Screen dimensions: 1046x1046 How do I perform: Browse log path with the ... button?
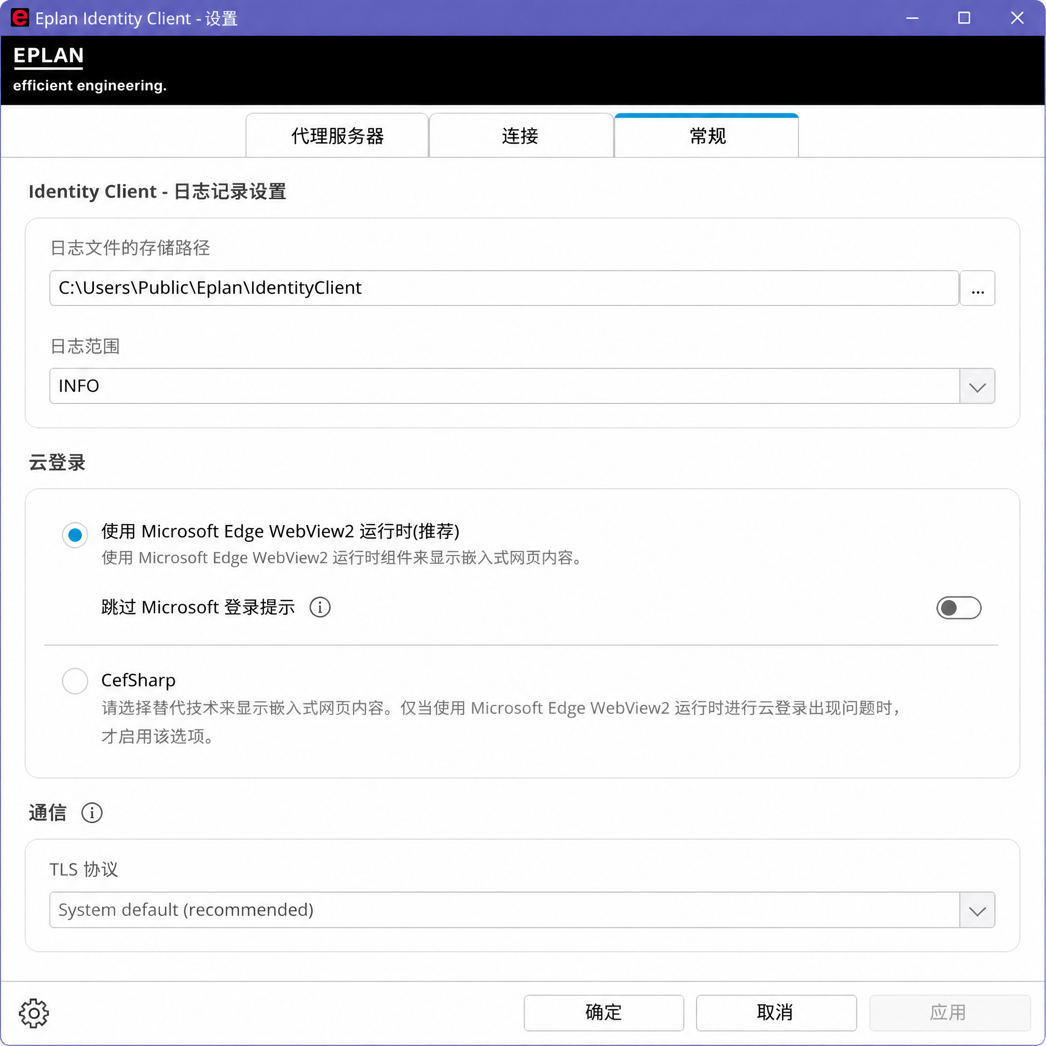[977, 288]
